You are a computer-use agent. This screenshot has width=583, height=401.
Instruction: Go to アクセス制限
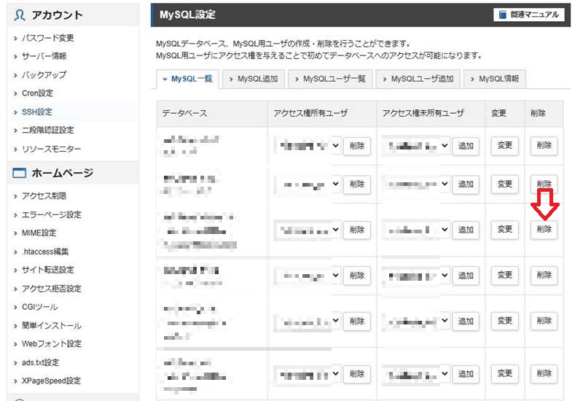coord(44,195)
